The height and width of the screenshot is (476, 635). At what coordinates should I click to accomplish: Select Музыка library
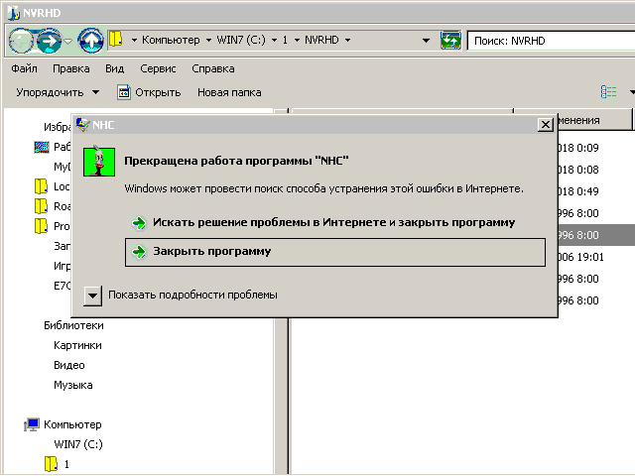point(73,385)
